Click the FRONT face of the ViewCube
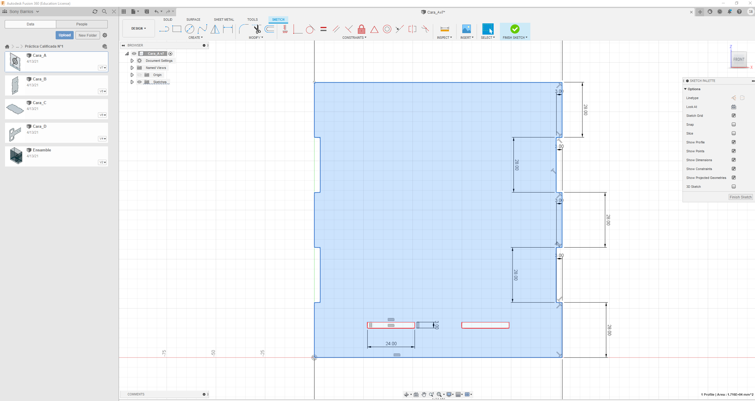 tap(738, 59)
